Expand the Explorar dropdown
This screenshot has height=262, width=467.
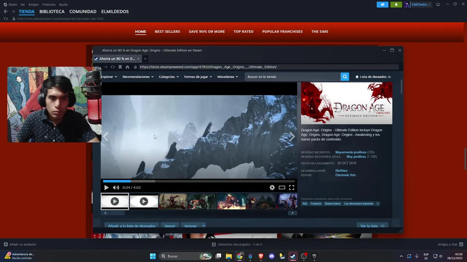coord(109,77)
